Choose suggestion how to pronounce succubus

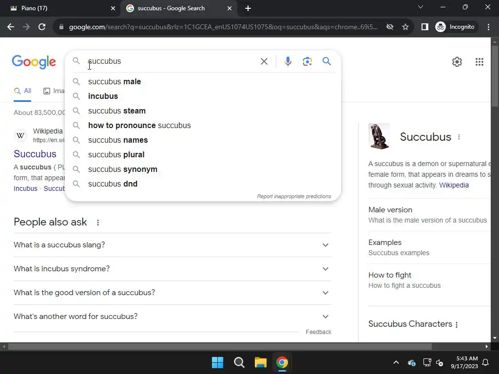(203, 125)
